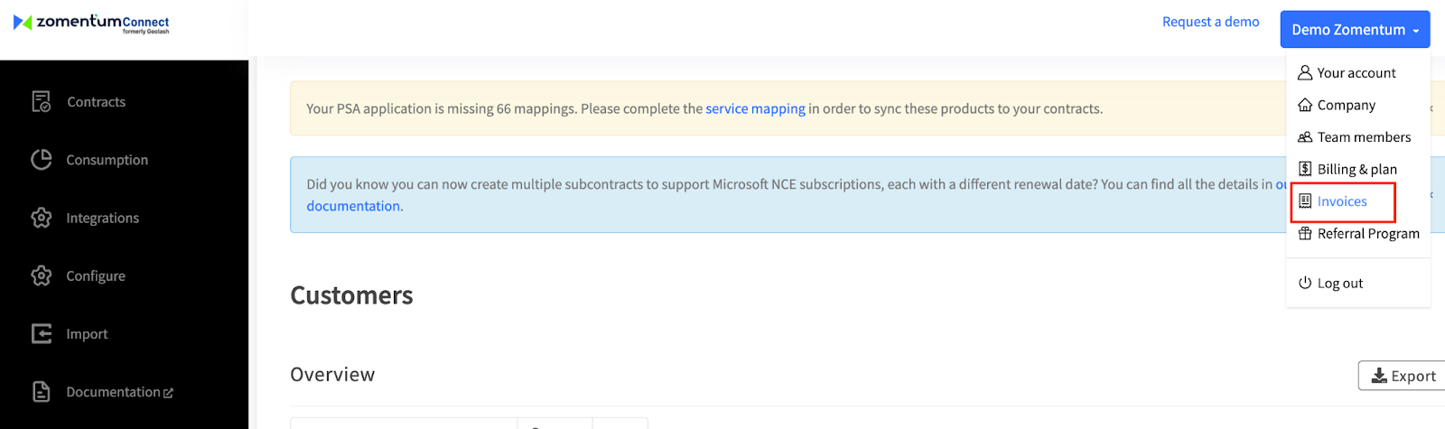The width and height of the screenshot is (1445, 429).
Task: Select Billing & plan menu item
Action: click(x=1357, y=169)
